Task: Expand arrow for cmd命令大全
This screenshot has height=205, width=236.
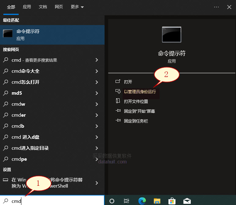Action: (x=97, y=71)
